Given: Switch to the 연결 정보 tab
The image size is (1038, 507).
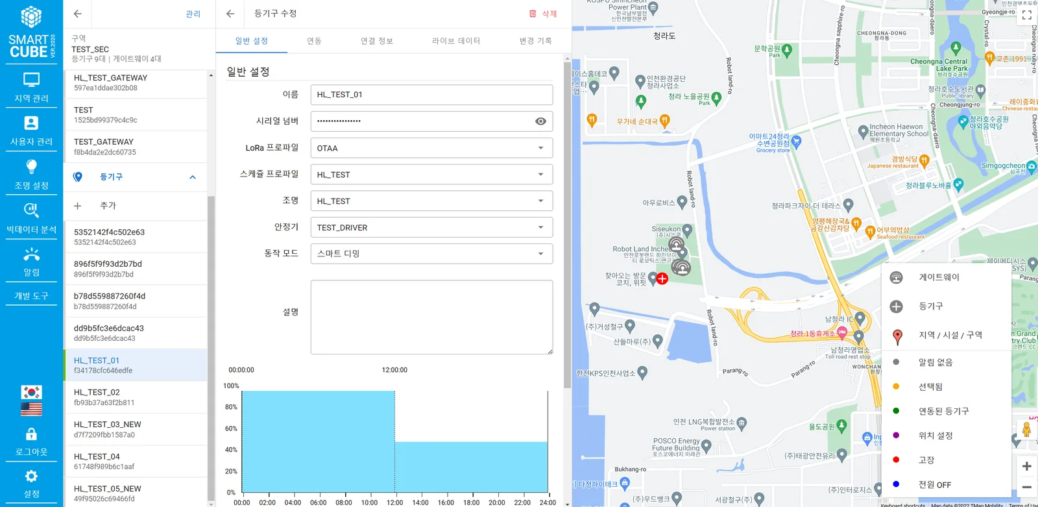Looking at the screenshot, I should point(377,40).
